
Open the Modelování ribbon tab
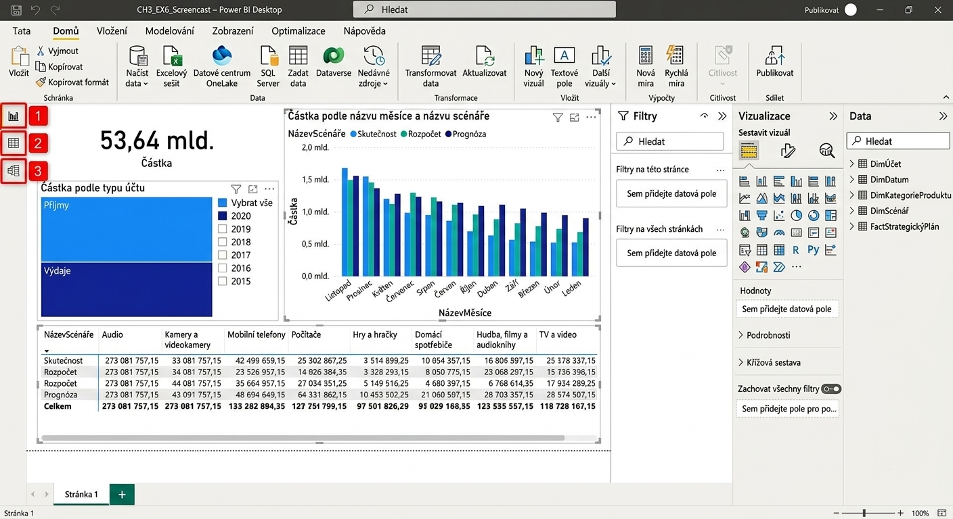coord(170,31)
